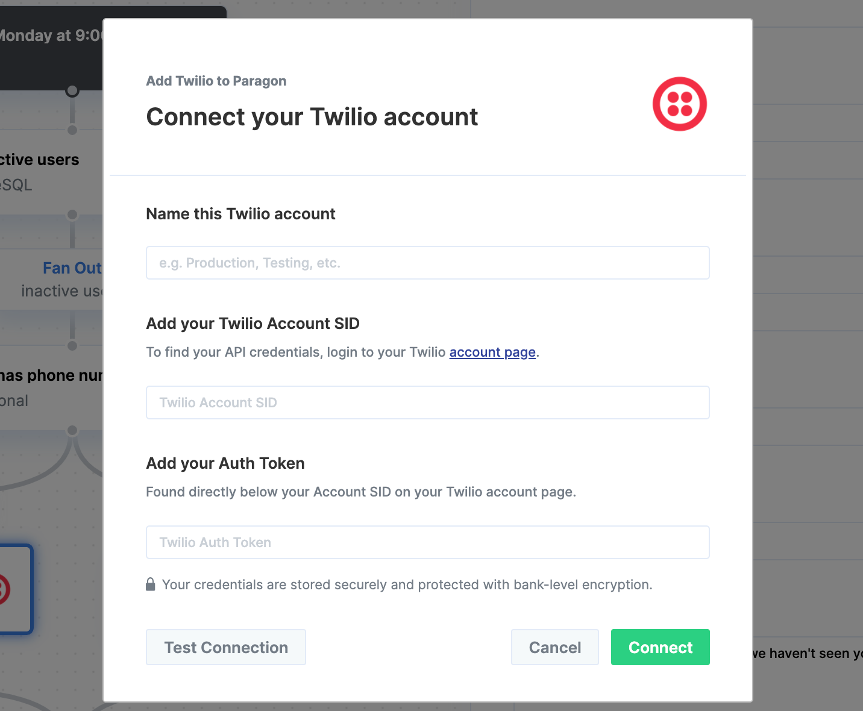Open the Twilio account page link
The image size is (863, 711).
click(492, 352)
